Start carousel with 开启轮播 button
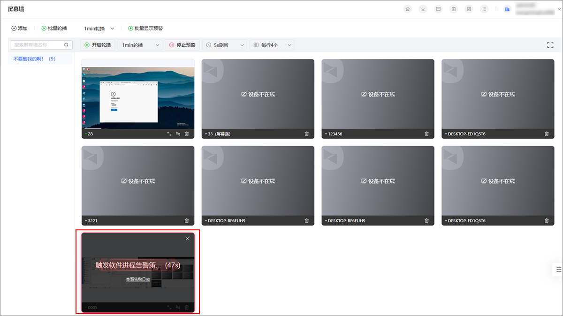The image size is (563, 316). (98, 45)
